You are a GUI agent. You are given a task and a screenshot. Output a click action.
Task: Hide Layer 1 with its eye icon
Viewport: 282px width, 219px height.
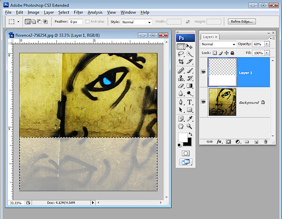click(204, 72)
